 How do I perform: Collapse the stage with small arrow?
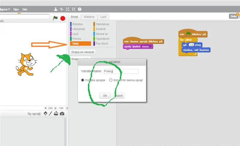67,108
